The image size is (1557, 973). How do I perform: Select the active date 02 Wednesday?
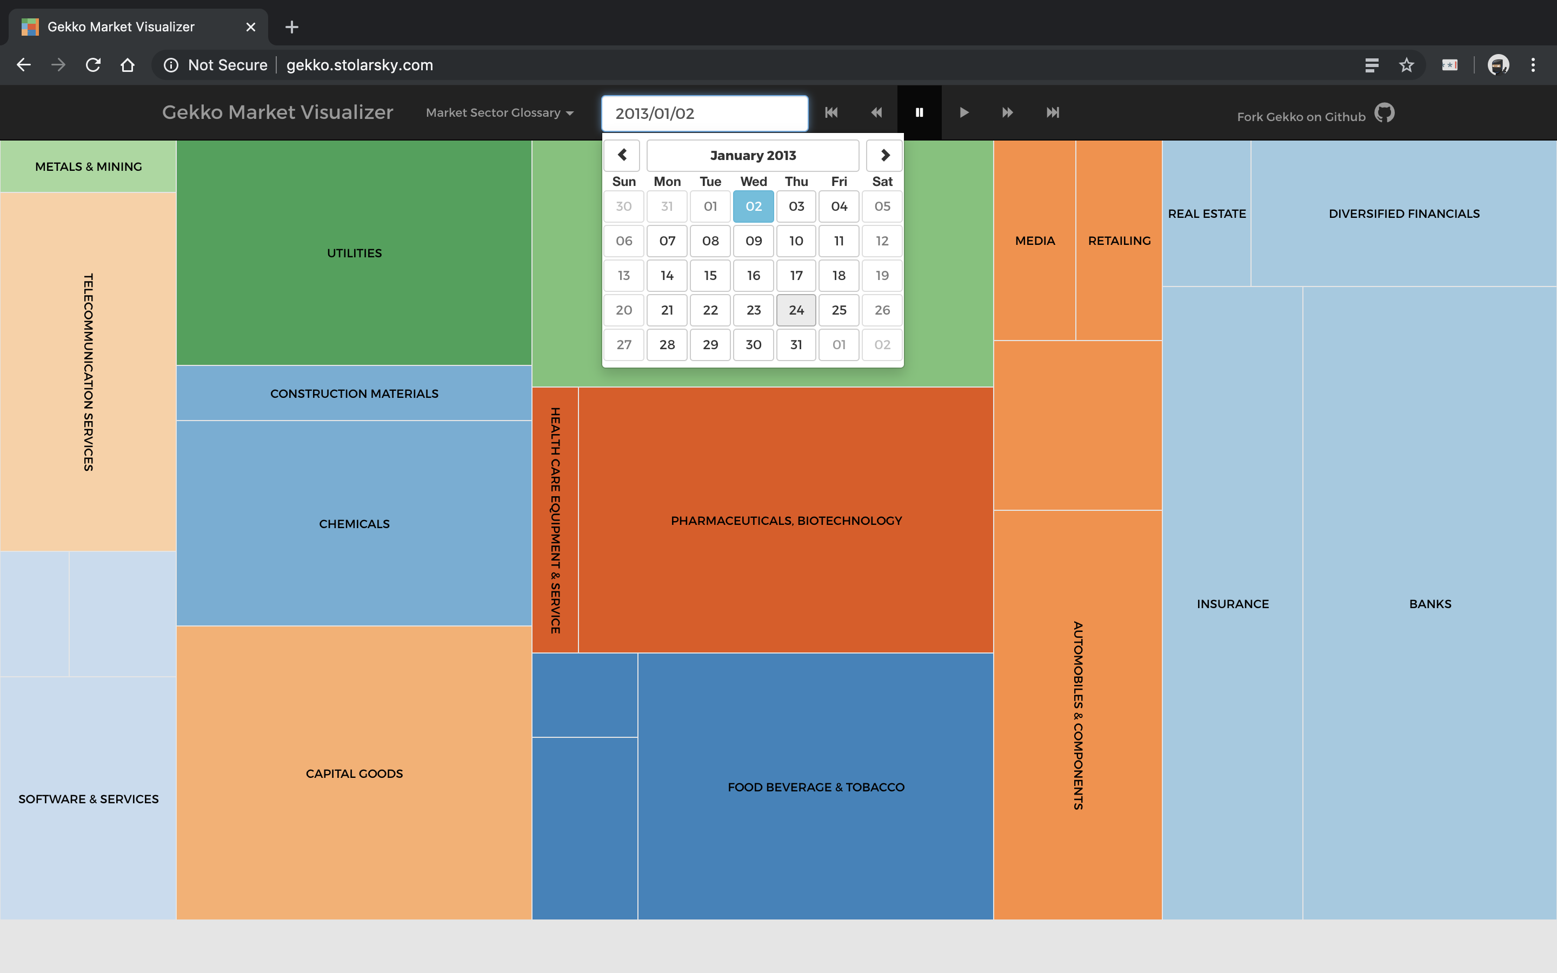point(754,206)
